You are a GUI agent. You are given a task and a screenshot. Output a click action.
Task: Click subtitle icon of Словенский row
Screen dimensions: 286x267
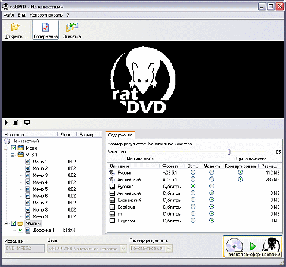point(112,200)
